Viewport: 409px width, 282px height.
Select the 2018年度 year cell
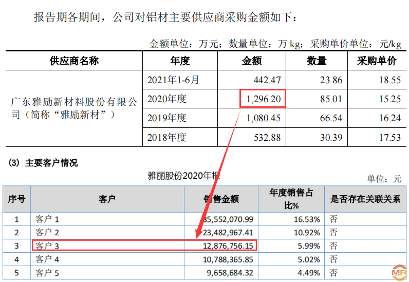tap(166, 137)
